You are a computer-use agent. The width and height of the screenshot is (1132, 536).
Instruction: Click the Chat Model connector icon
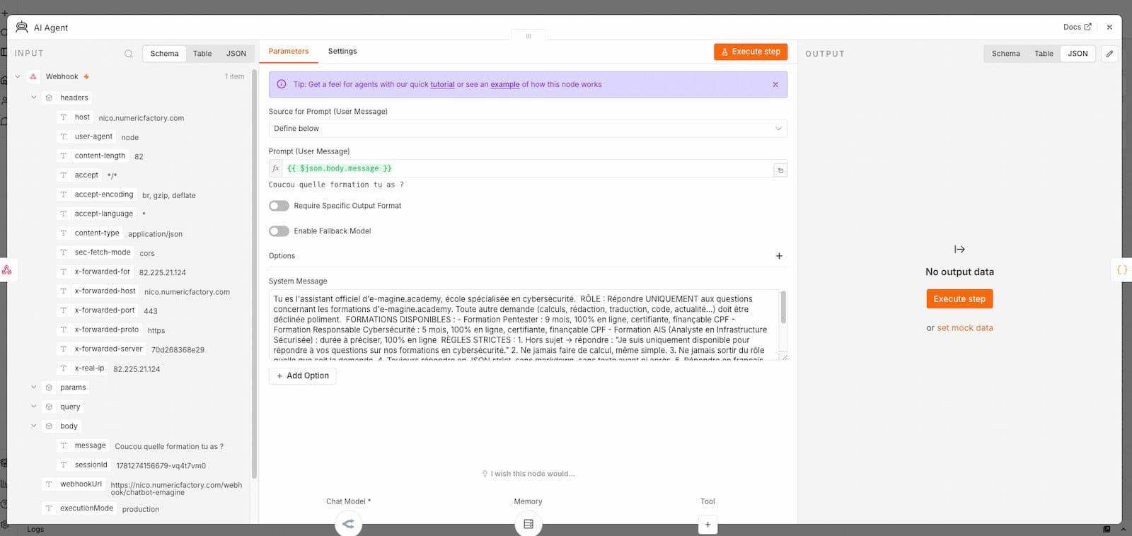pyautogui.click(x=348, y=524)
